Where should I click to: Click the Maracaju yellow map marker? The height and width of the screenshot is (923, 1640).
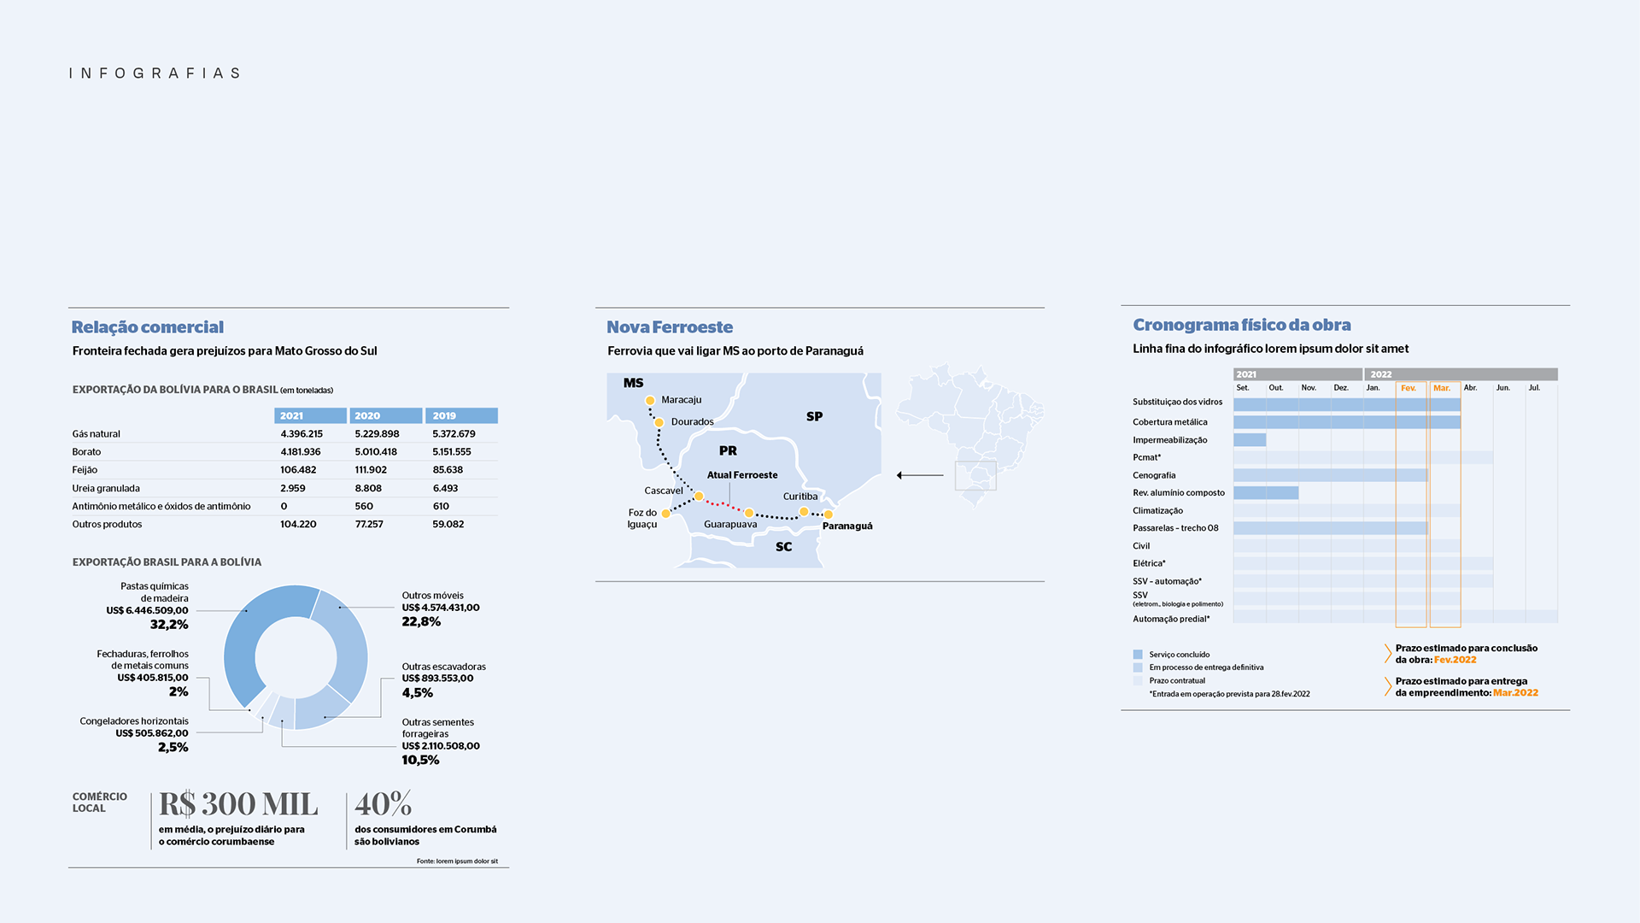point(650,400)
